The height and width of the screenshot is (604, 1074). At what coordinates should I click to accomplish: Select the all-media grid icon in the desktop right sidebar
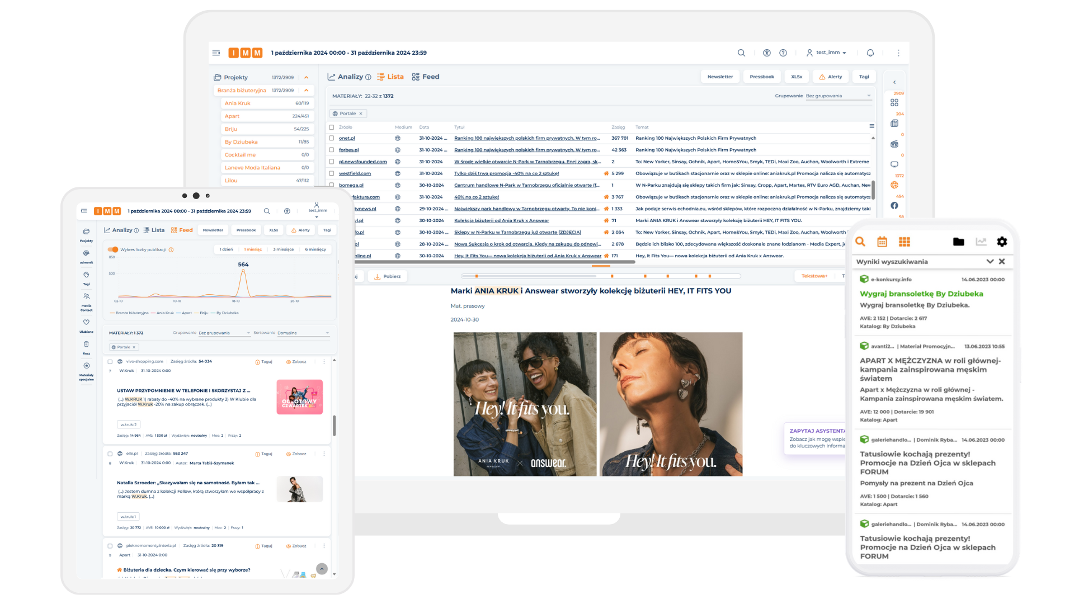coord(894,102)
